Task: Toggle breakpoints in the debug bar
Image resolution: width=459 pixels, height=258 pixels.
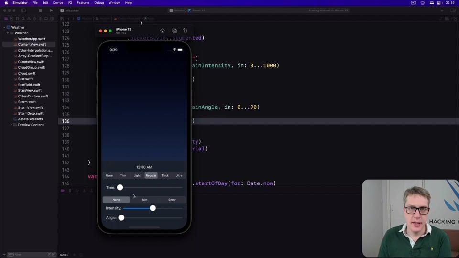Action: point(63,191)
